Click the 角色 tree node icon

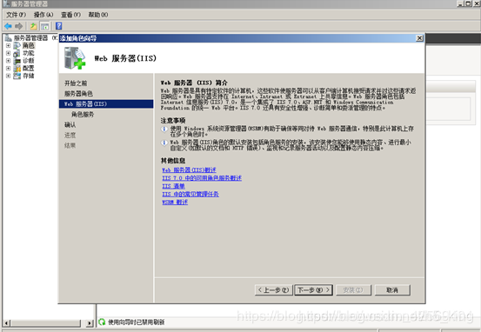click(17, 45)
